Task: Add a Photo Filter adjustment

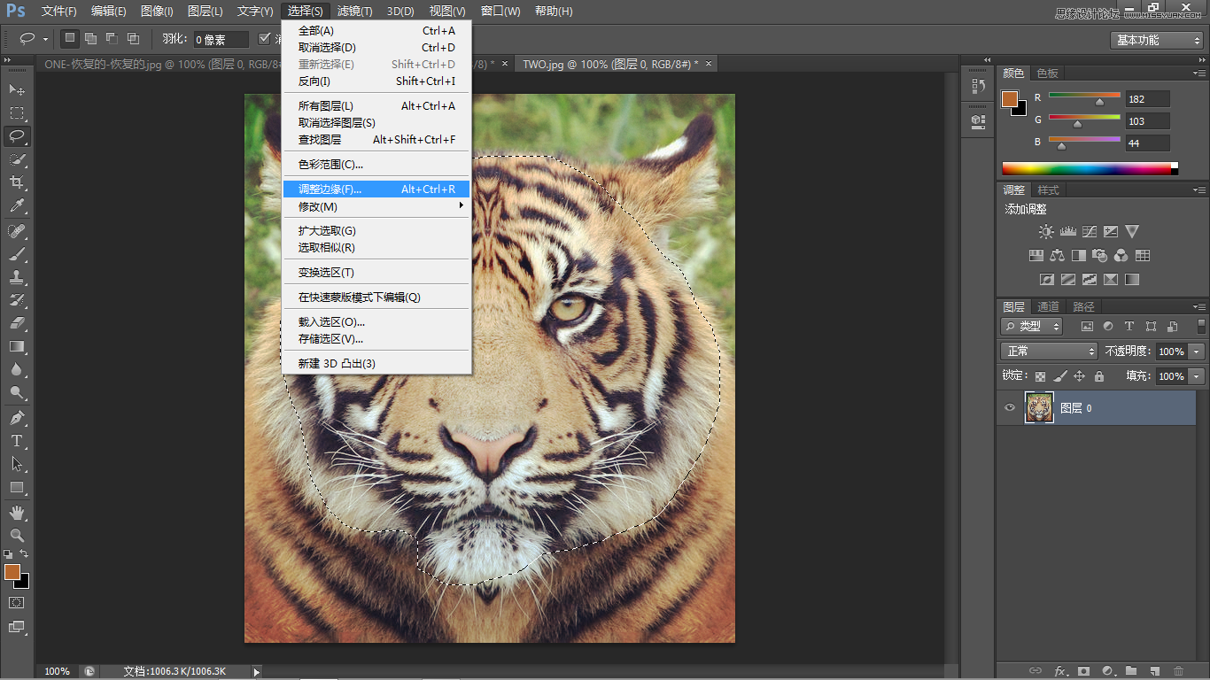Action: [x=1099, y=256]
